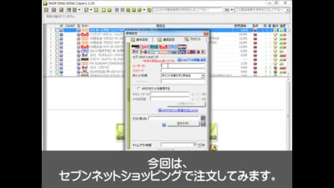Select the 7net shop logo in dialog
Viewport: 334px width, 188px height.
pyautogui.click(x=135, y=52)
